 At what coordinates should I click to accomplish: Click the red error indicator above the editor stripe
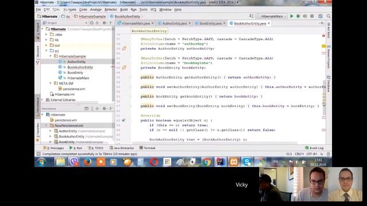pos(323,35)
